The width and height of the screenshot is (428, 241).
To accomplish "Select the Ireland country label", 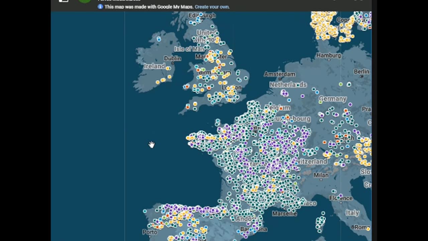I will [154, 66].
